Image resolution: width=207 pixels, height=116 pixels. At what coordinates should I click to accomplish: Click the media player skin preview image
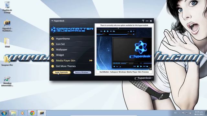point(124,49)
